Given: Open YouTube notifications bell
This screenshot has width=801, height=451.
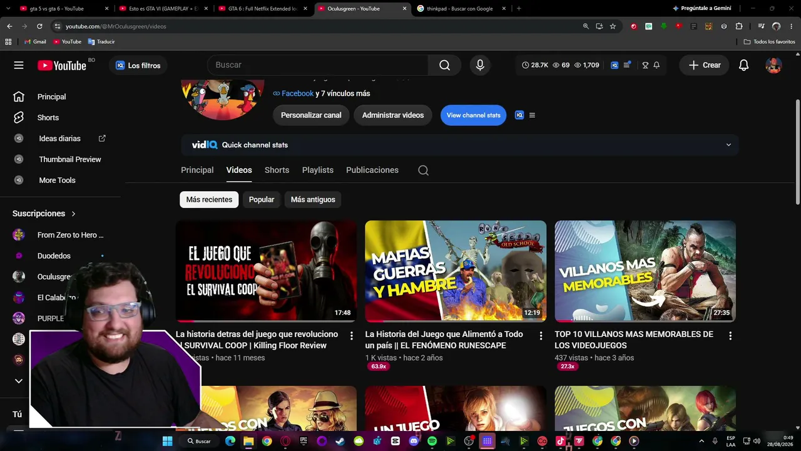Looking at the screenshot, I should (743, 65).
